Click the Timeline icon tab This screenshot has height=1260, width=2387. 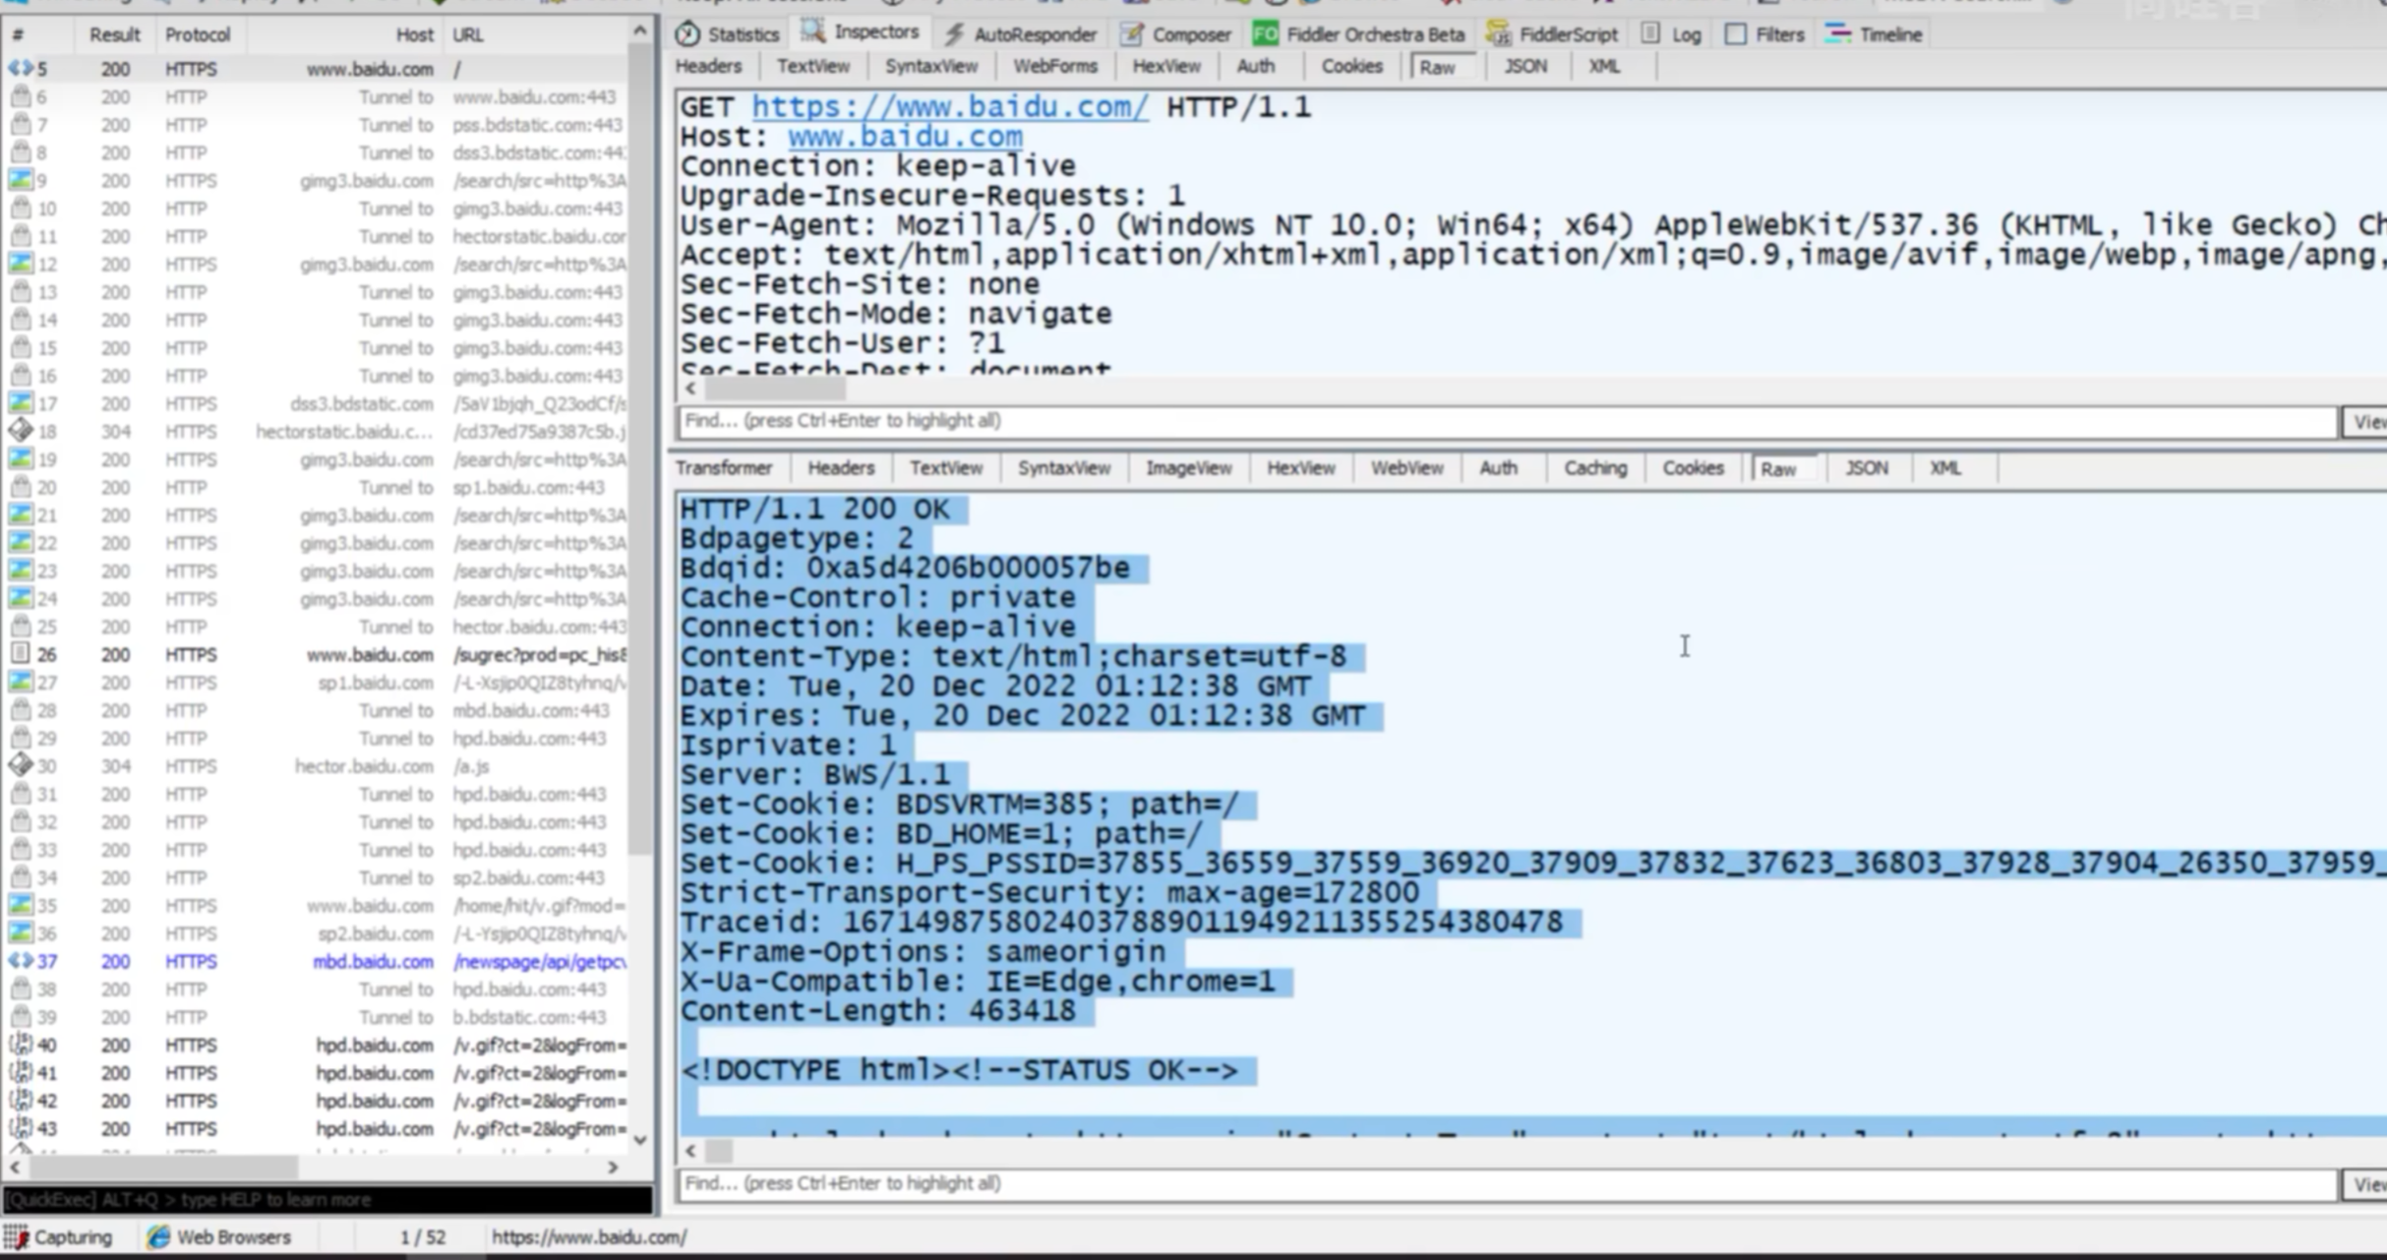pyautogui.click(x=1837, y=34)
